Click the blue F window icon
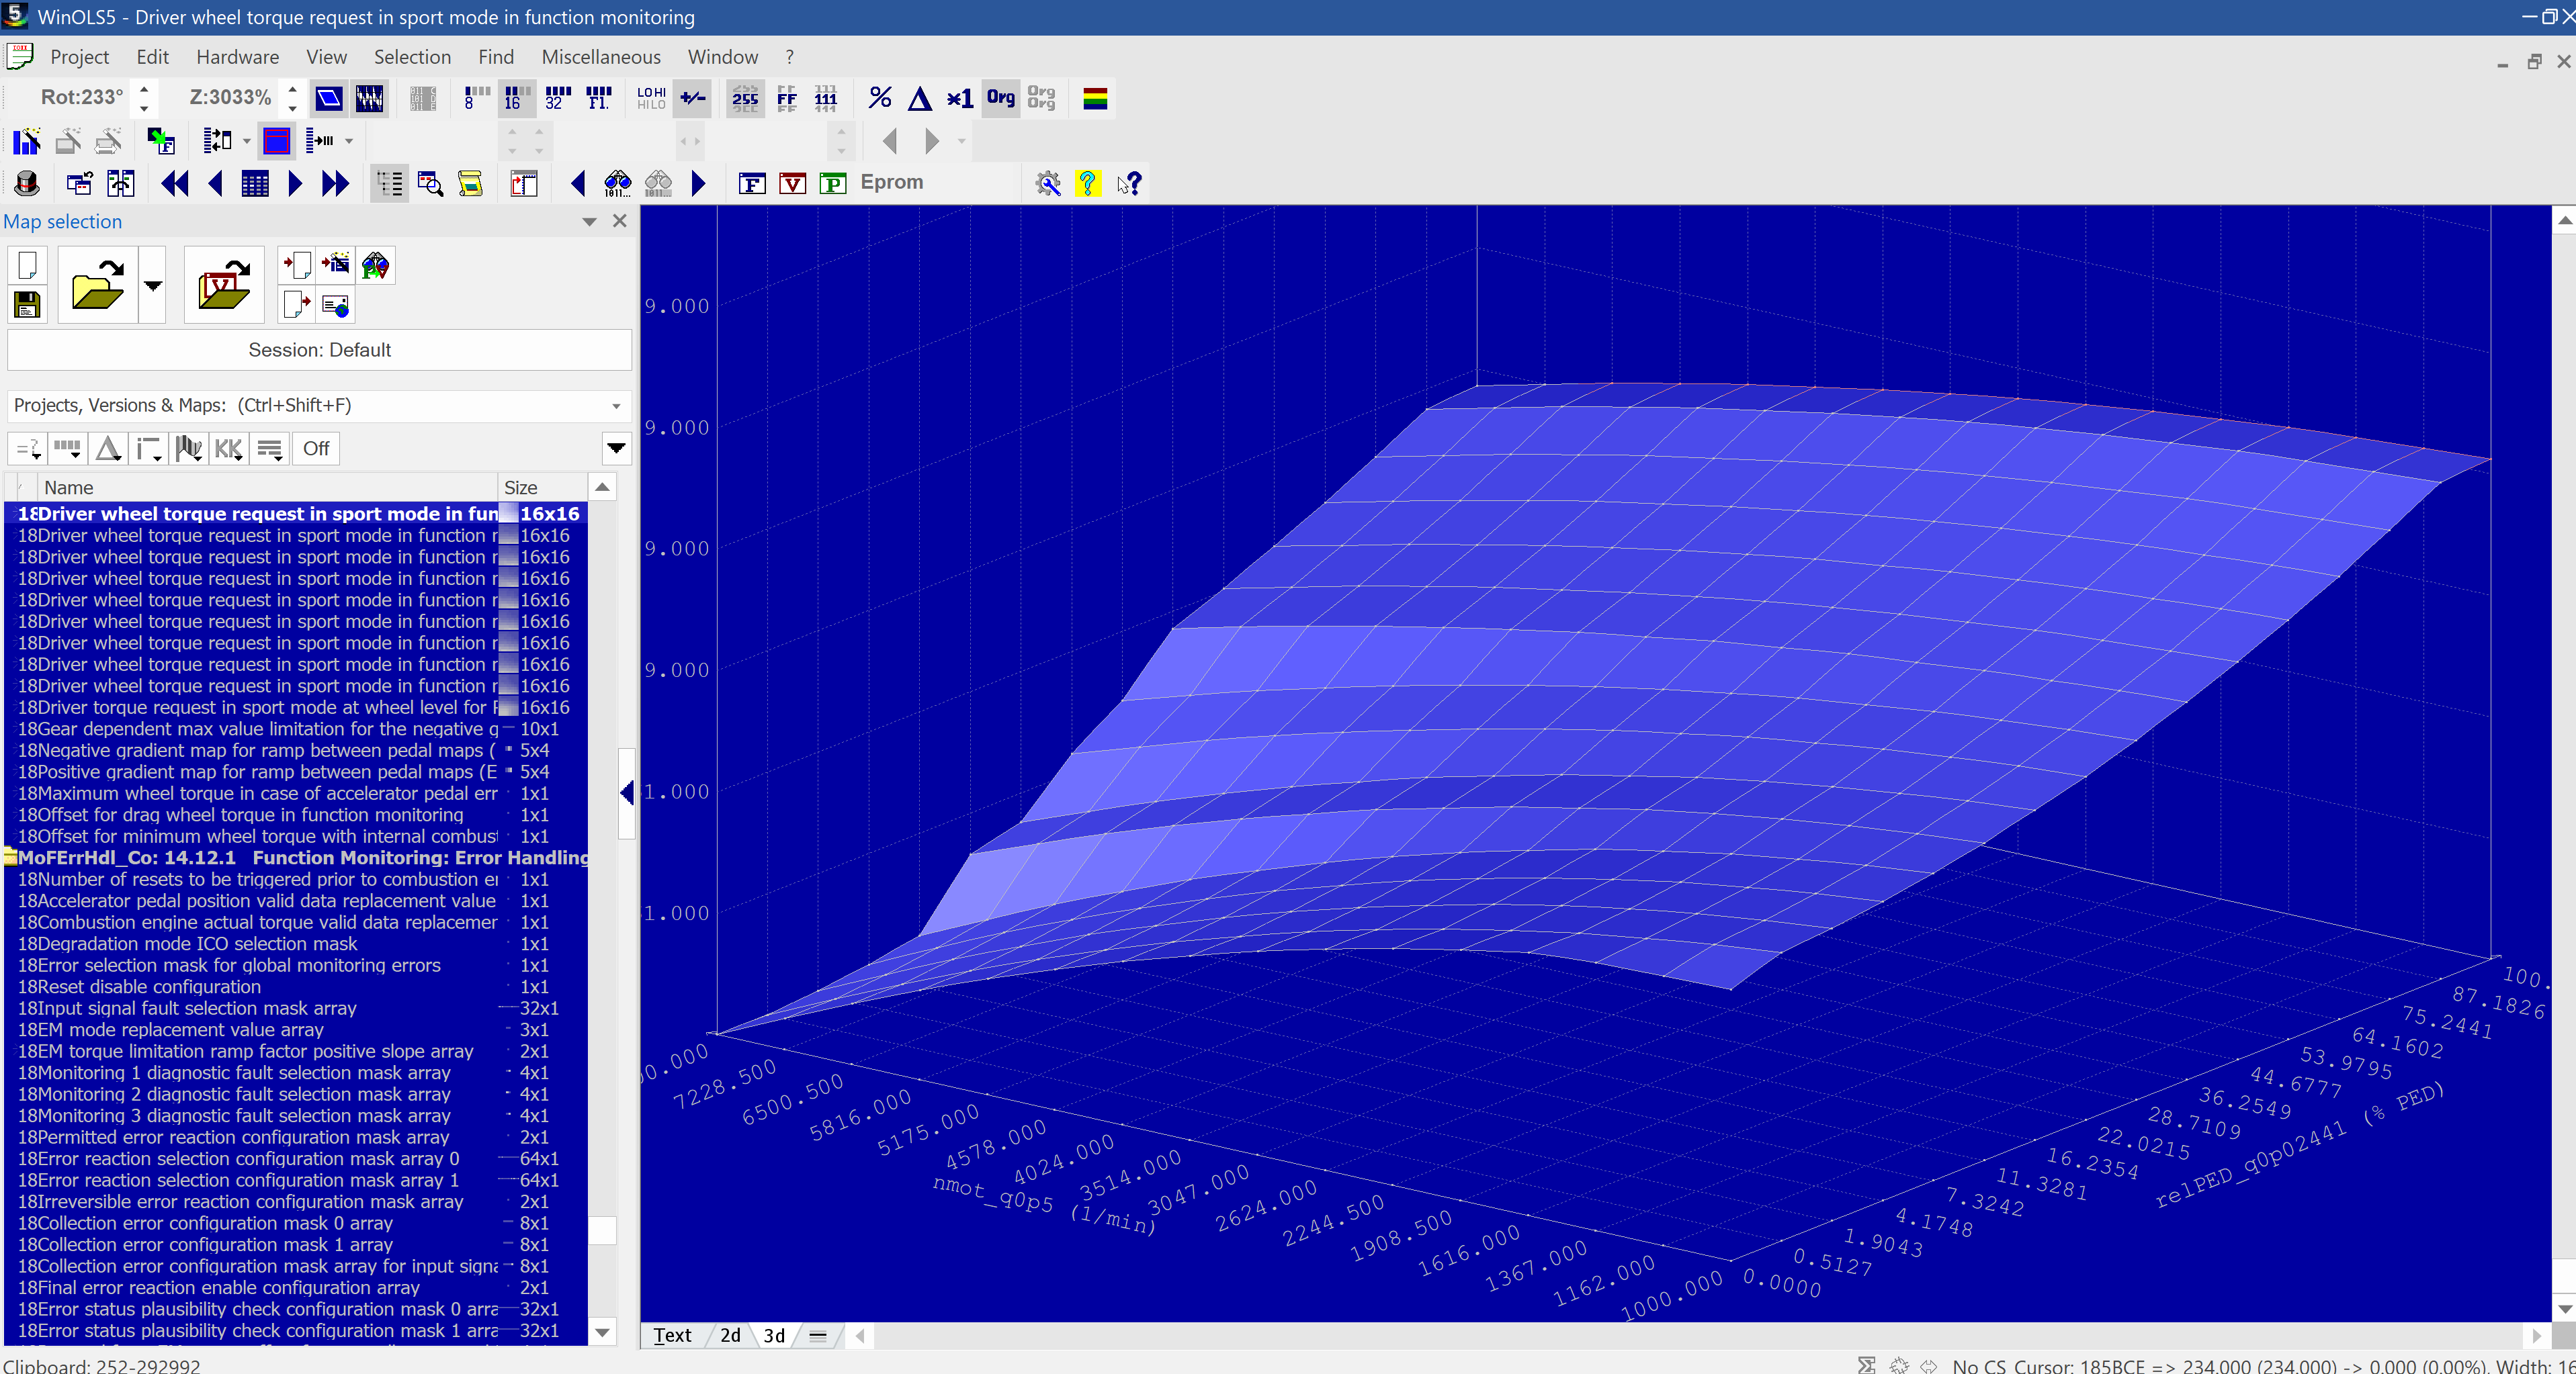The image size is (2576, 1374). (752, 183)
